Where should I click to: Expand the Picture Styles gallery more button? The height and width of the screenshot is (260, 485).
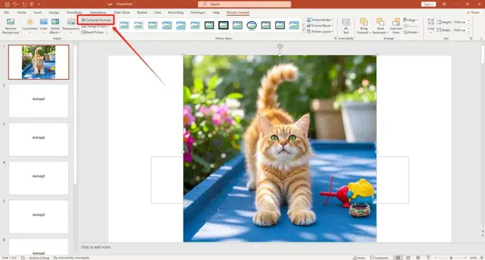304,31
